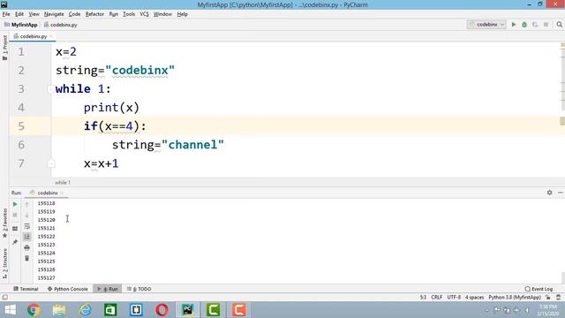Screen dimensions: 565x318
Task: Open the Event Log
Action: (539, 289)
